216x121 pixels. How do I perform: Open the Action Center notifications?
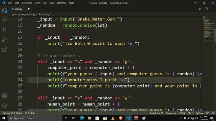212,118
